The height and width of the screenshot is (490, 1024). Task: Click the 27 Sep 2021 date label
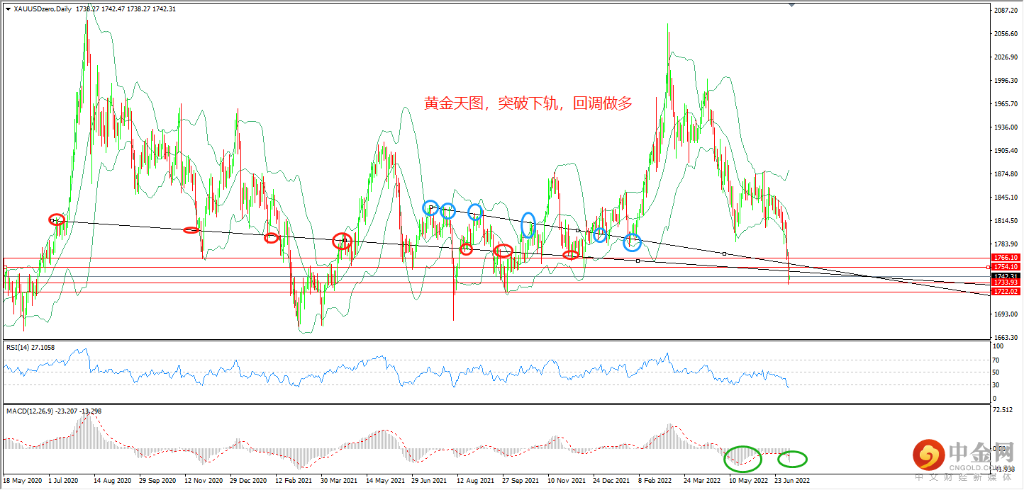522,480
